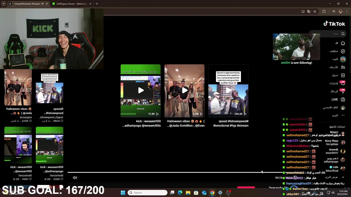Open the Activity notifications icon with +99 badge
The height and width of the screenshot is (197, 351).
point(342,83)
